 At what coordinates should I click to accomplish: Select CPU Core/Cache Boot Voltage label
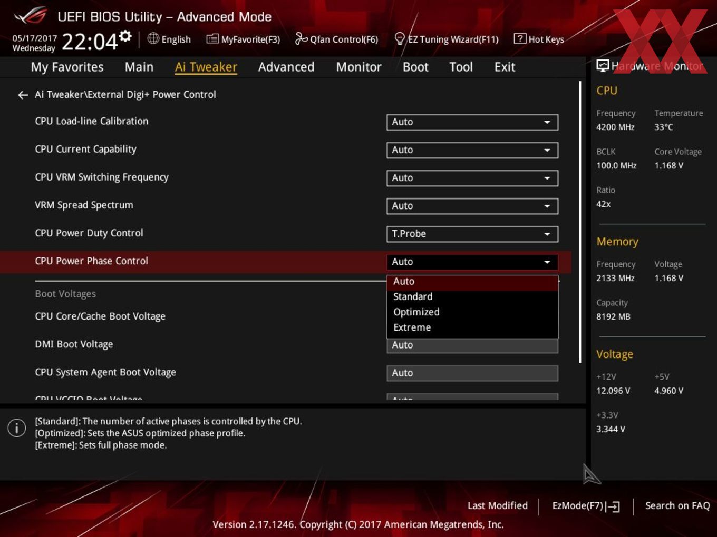pos(100,316)
